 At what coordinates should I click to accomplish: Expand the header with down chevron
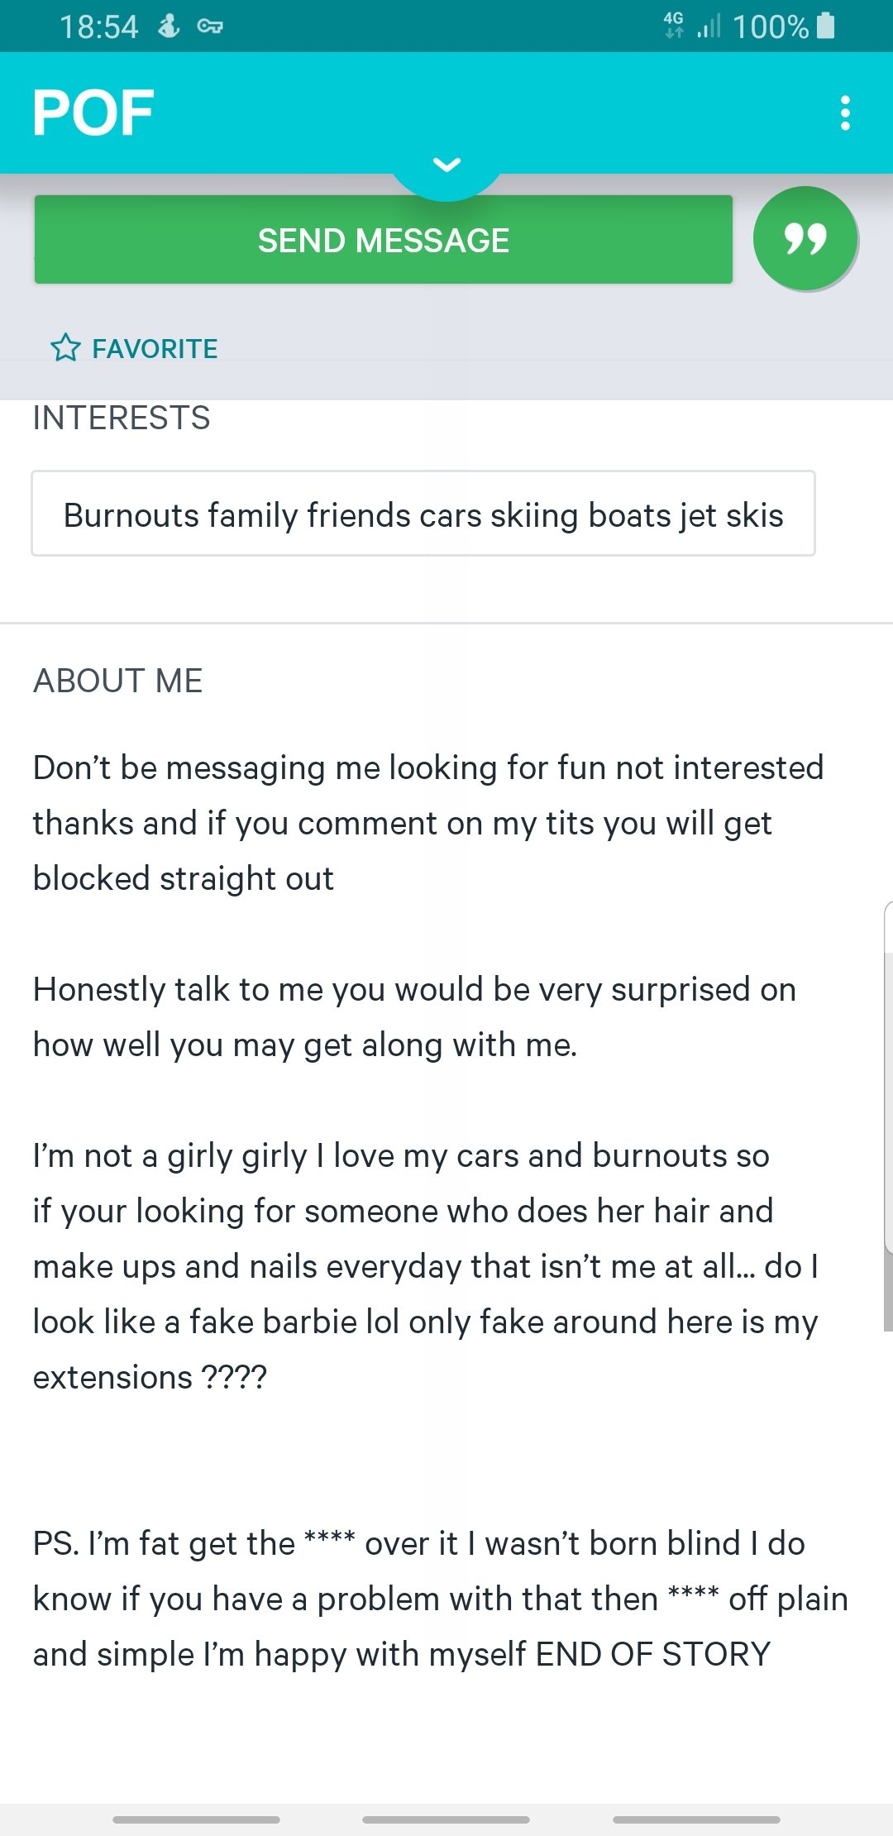446,165
